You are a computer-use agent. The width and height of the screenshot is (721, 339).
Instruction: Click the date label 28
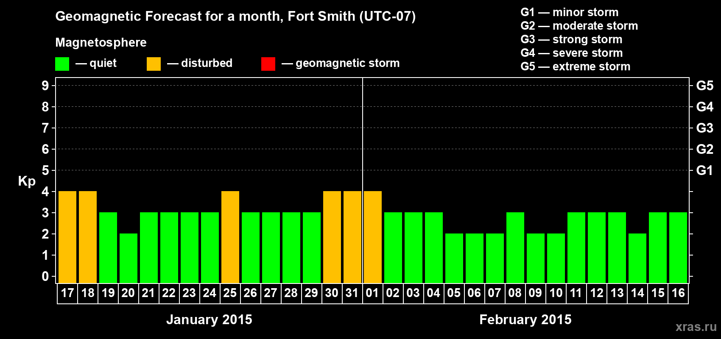[x=291, y=293]
